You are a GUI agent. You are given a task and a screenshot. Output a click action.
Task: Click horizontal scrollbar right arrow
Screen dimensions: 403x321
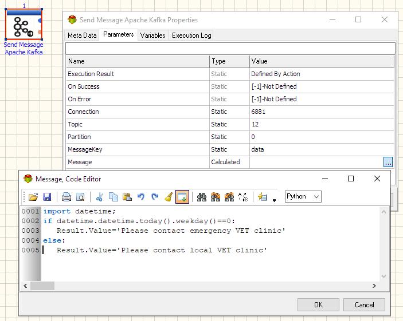coord(374,286)
